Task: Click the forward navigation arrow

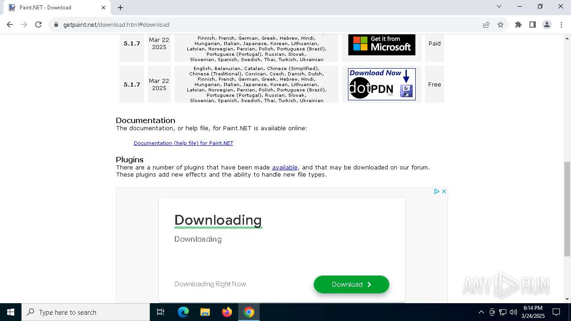Action: tap(24, 25)
